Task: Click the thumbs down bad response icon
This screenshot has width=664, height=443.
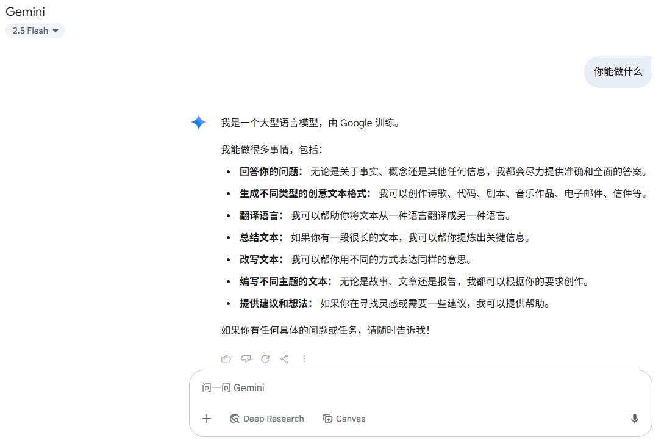Action: tap(246, 359)
